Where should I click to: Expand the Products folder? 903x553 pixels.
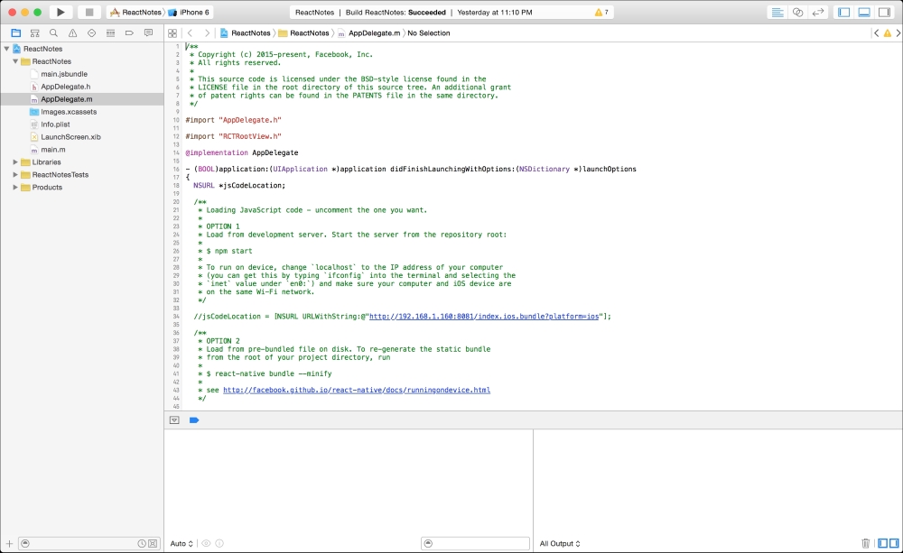click(15, 188)
